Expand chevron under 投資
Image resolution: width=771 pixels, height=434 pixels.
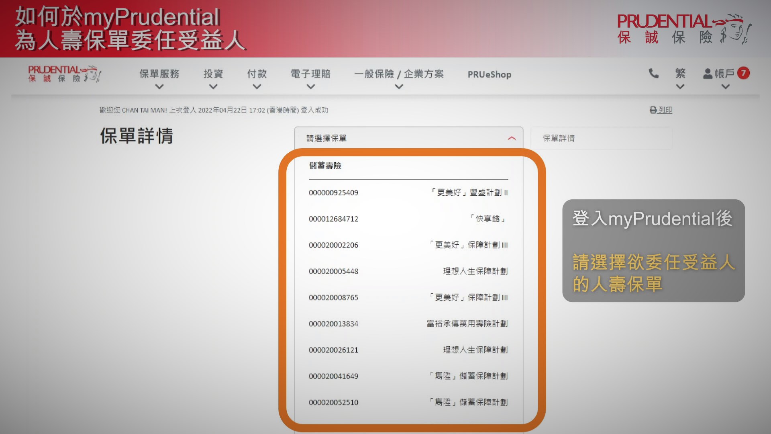tap(213, 86)
